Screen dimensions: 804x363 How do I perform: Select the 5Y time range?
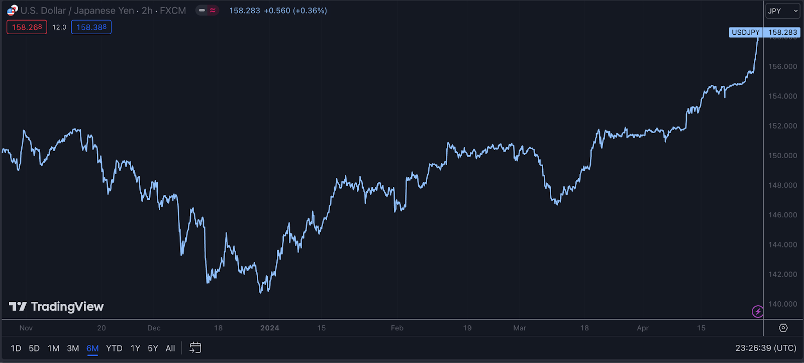point(153,348)
